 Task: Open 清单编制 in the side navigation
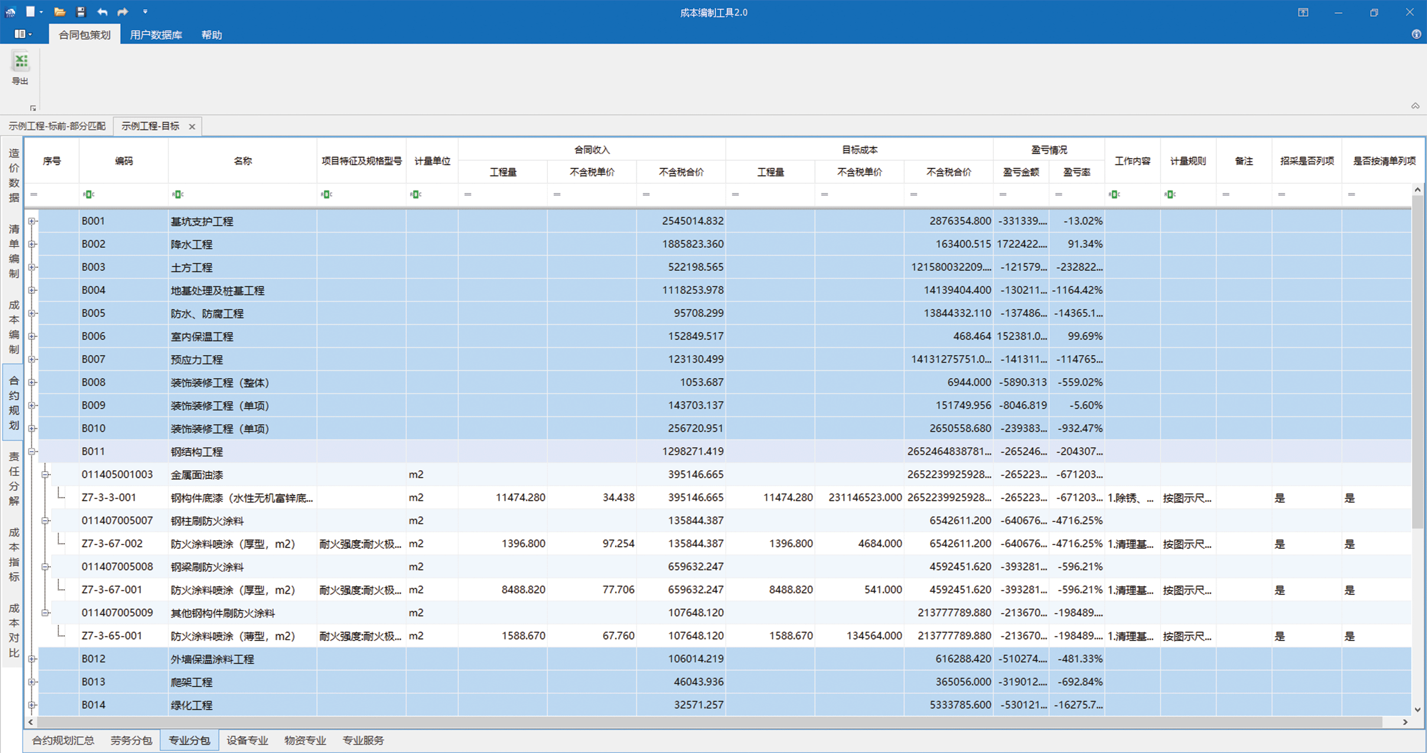click(x=14, y=252)
